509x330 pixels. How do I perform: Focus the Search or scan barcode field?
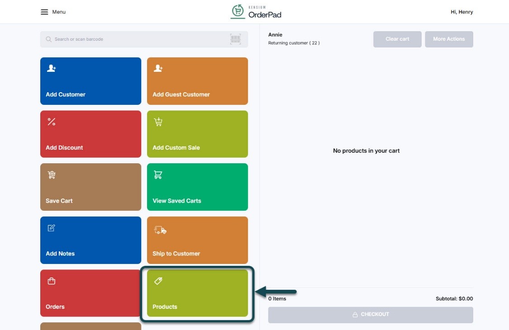(x=144, y=39)
